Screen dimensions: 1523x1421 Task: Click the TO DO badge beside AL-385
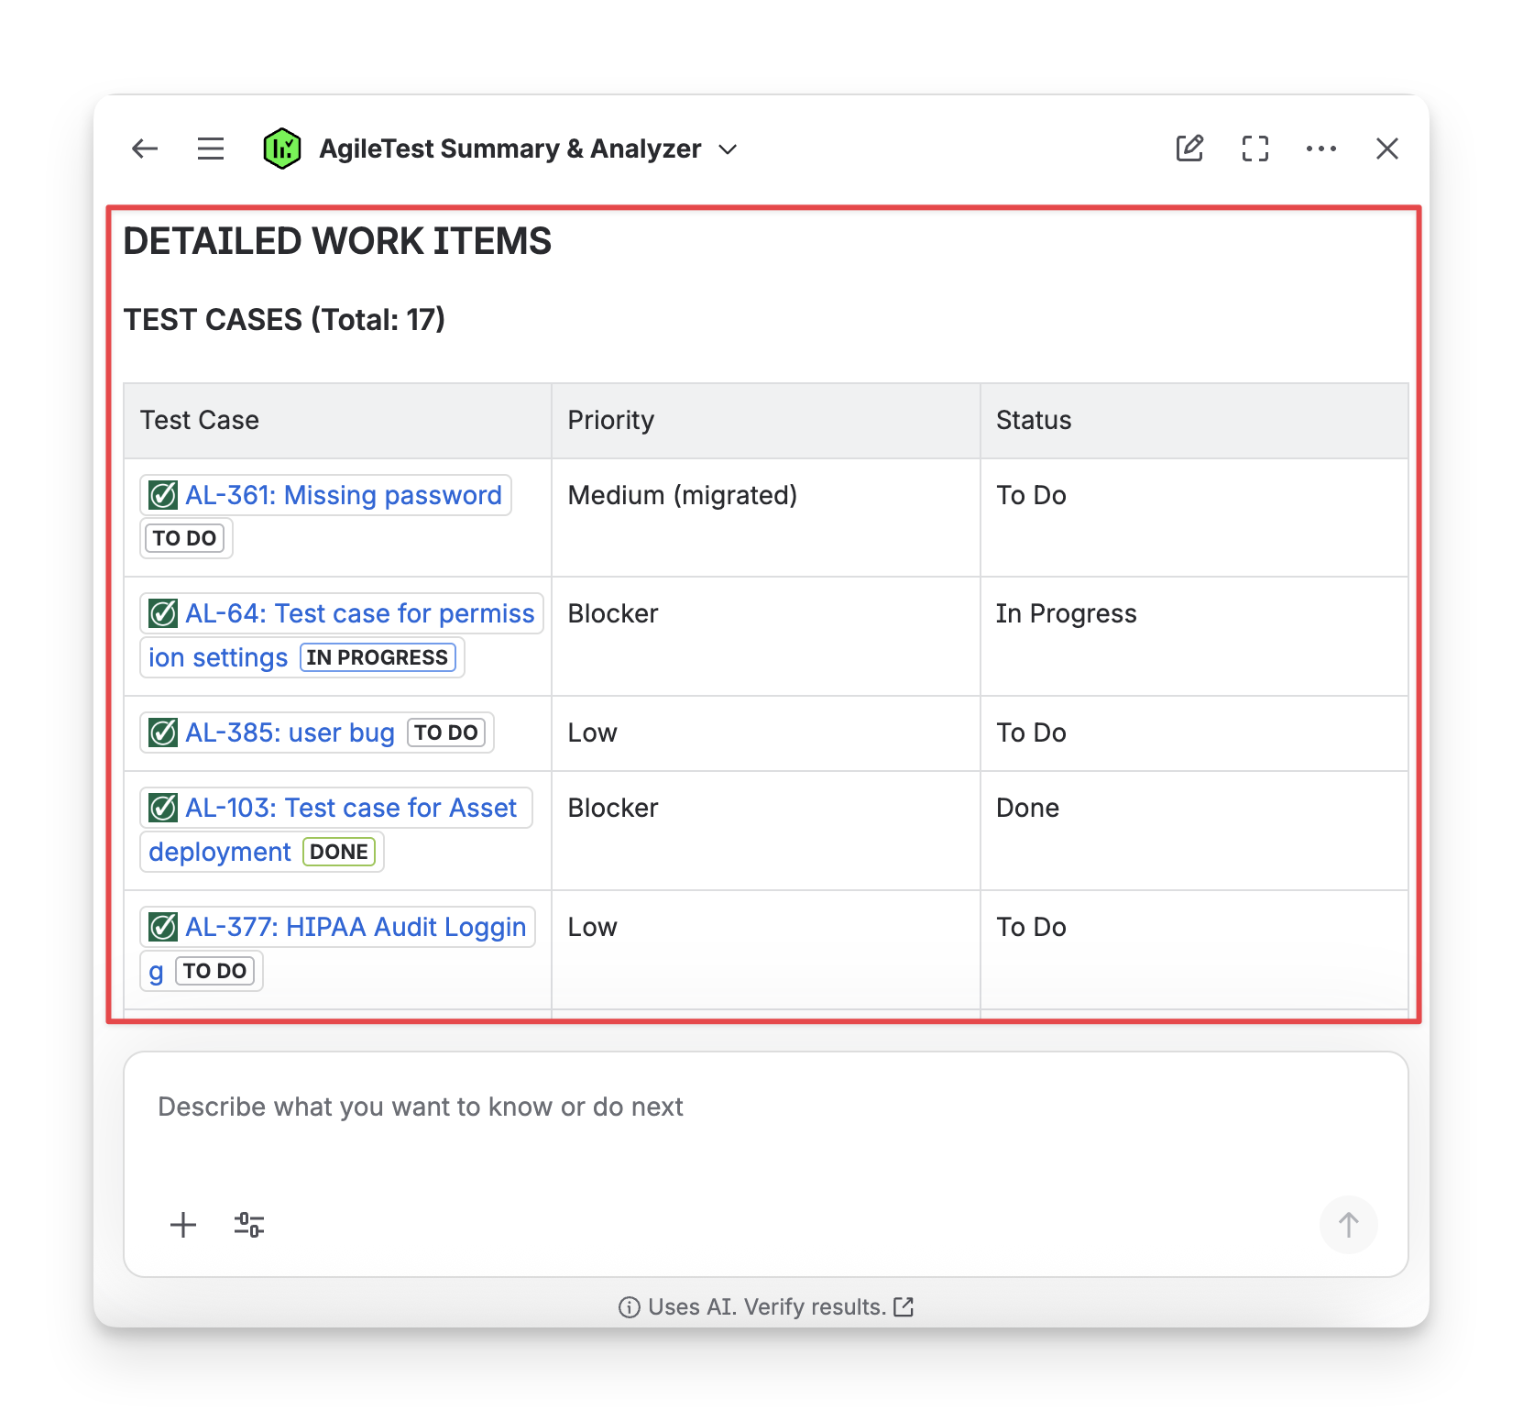point(445,733)
